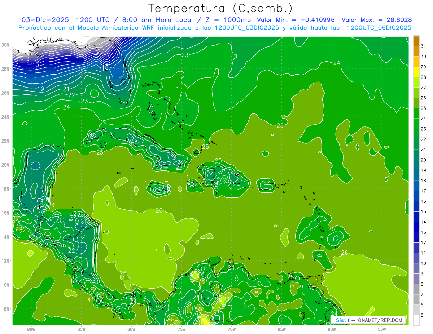The width and height of the screenshot is (433, 334).
Task: Click the '10N' latitude axis label
Action: 5,285
